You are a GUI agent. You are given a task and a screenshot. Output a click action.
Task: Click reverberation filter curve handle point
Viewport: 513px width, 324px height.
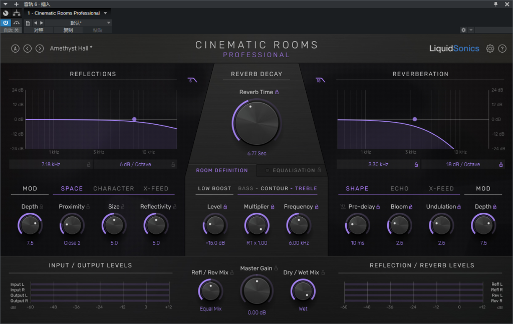(414, 119)
